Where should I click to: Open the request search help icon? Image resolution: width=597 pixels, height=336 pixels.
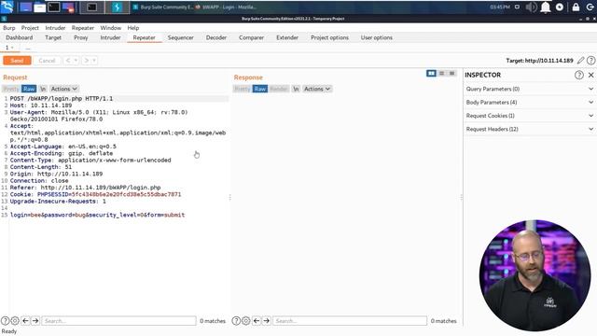[5, 321]
